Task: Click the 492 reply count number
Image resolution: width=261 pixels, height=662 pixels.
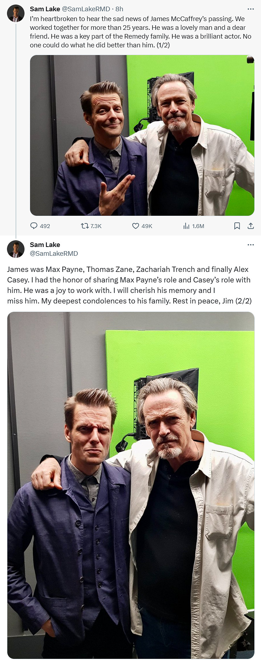Action: click(x=45, y=226)
